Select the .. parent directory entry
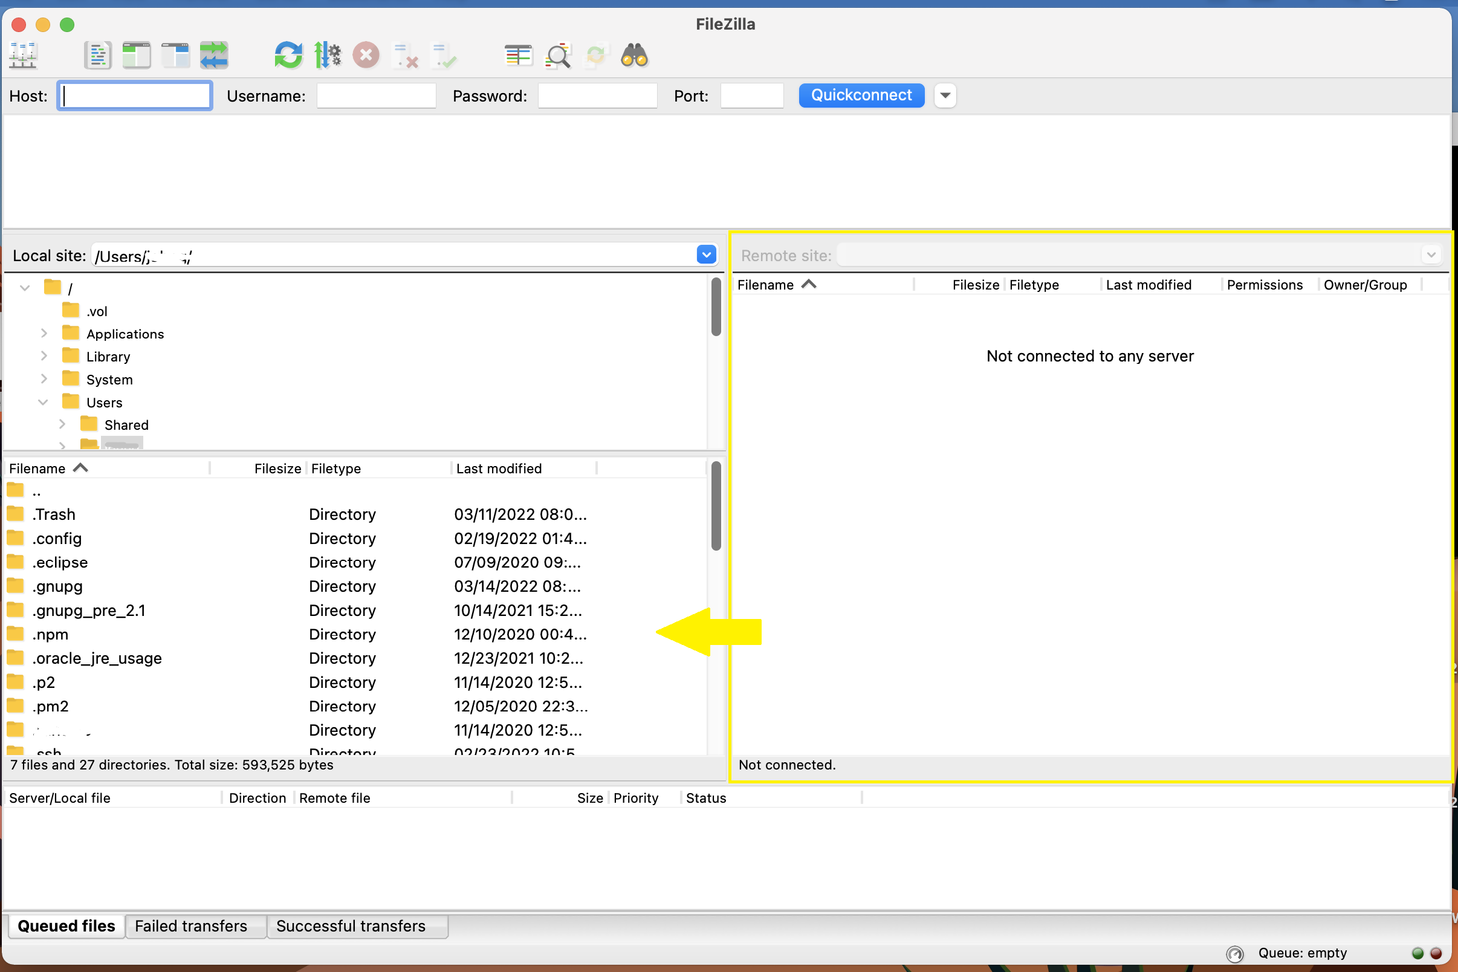Screen dimensions: 1458x972 pyautogui.click(x=355, y=491)
